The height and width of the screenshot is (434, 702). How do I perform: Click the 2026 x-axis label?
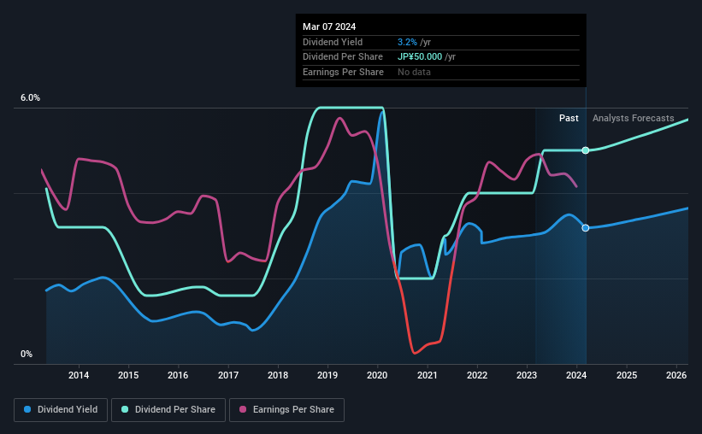[x=676, y=375]
